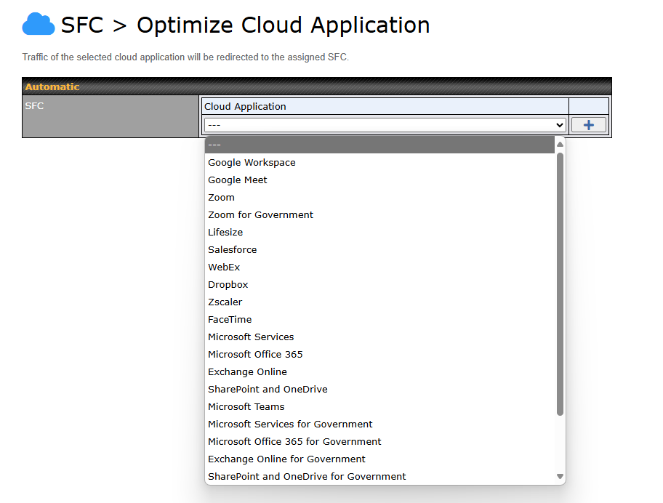
Task: Choose Google Workspace from the list
Action: pos(379,163)
